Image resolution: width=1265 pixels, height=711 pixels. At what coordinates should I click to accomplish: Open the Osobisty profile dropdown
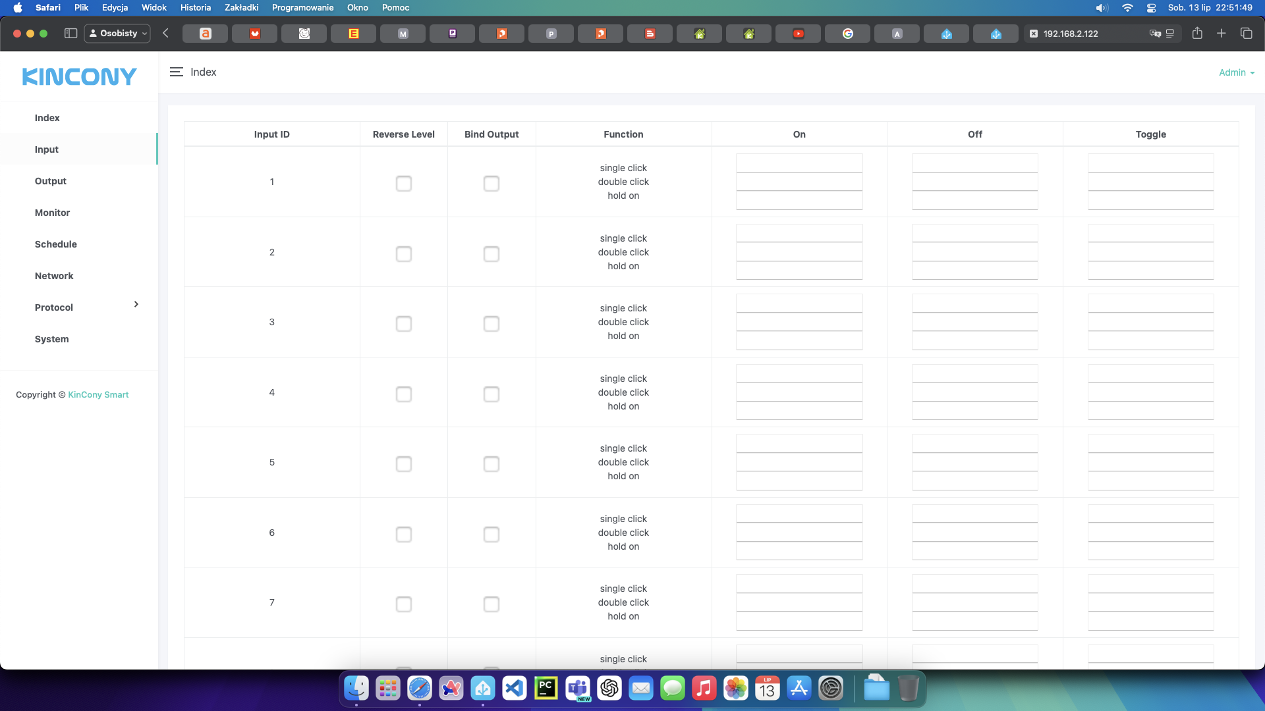(x=117, y=34)
